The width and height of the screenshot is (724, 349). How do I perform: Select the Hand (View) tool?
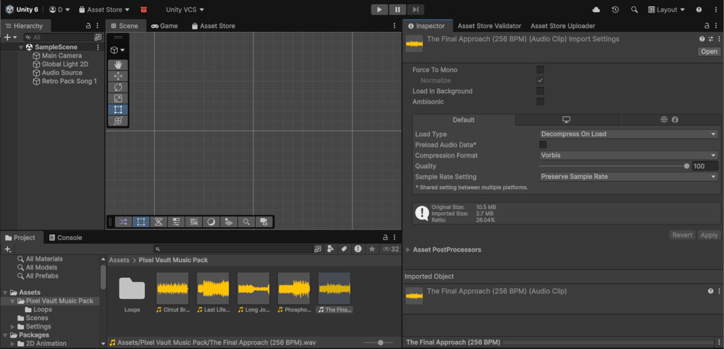click(x=118, y=65)
